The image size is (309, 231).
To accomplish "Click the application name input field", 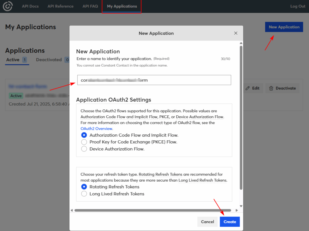I will pyautogui.click(x=154, y=80).
